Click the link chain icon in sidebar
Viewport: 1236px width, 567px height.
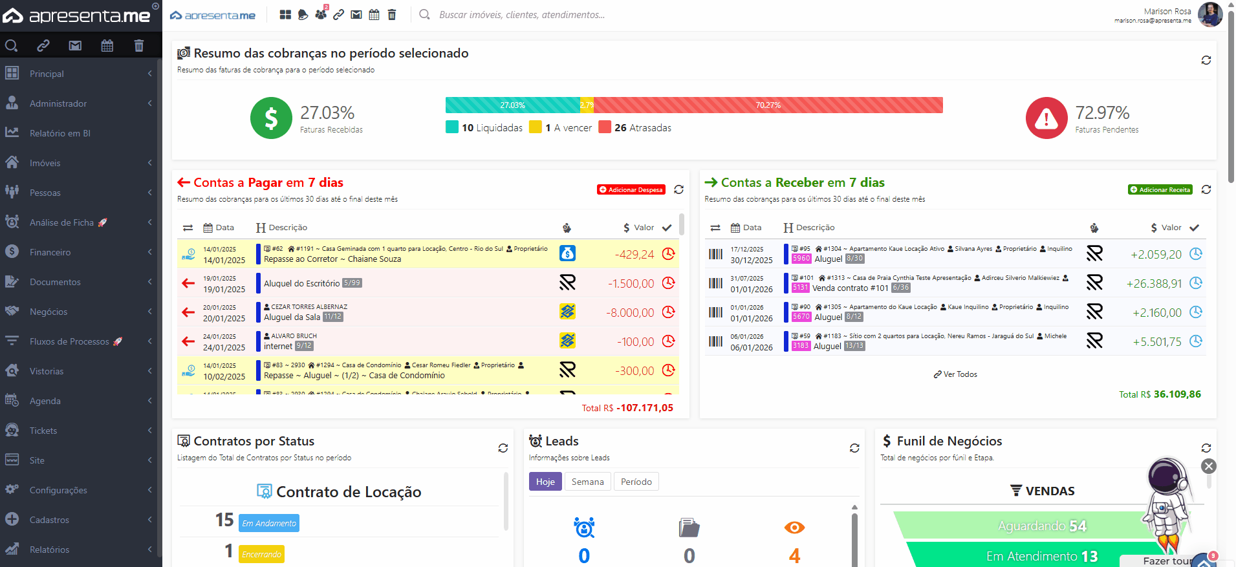[43, 45]
